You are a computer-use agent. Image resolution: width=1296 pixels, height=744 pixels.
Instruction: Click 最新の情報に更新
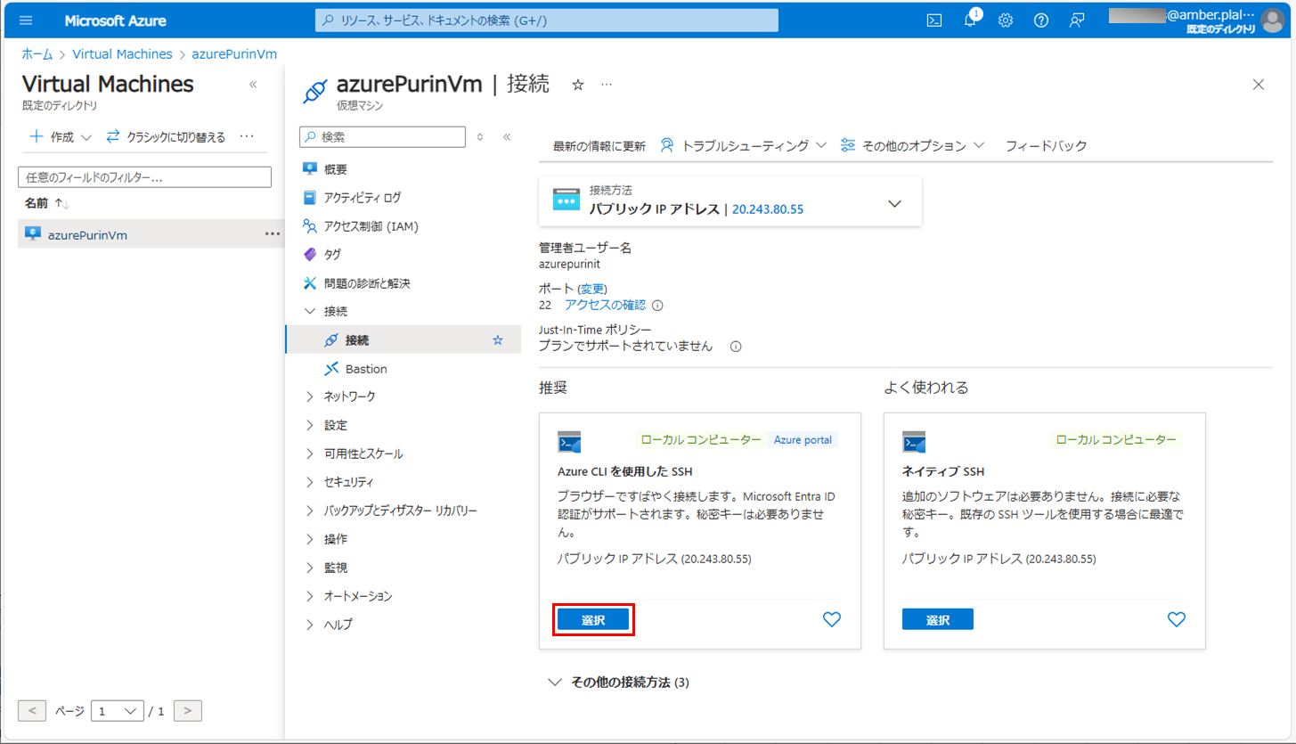tap(599, 146)
